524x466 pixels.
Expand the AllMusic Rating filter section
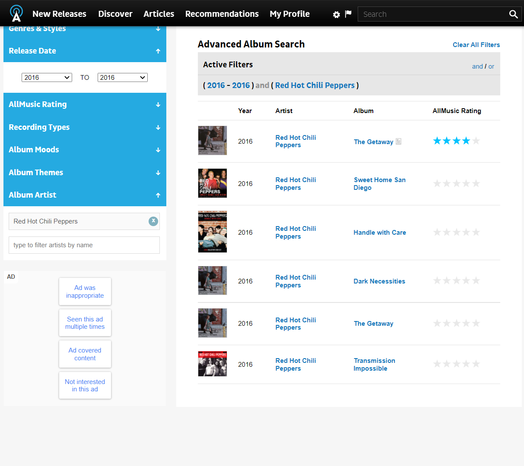pyautogui.click(x=85, y=104)
